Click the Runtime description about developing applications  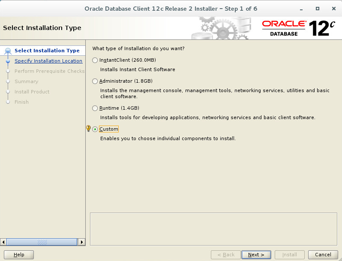coord(207,117)
